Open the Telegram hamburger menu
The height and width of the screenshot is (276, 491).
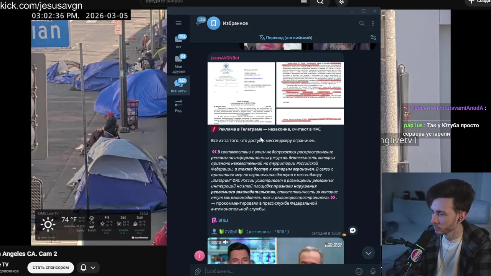tap(178, 23)
